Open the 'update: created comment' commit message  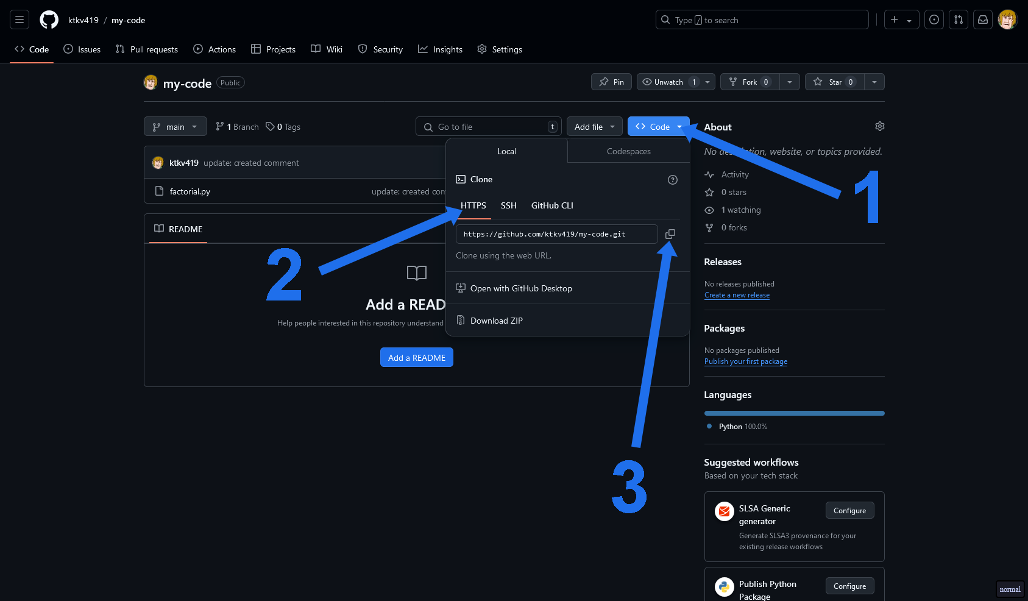click(x=251, y=163)
